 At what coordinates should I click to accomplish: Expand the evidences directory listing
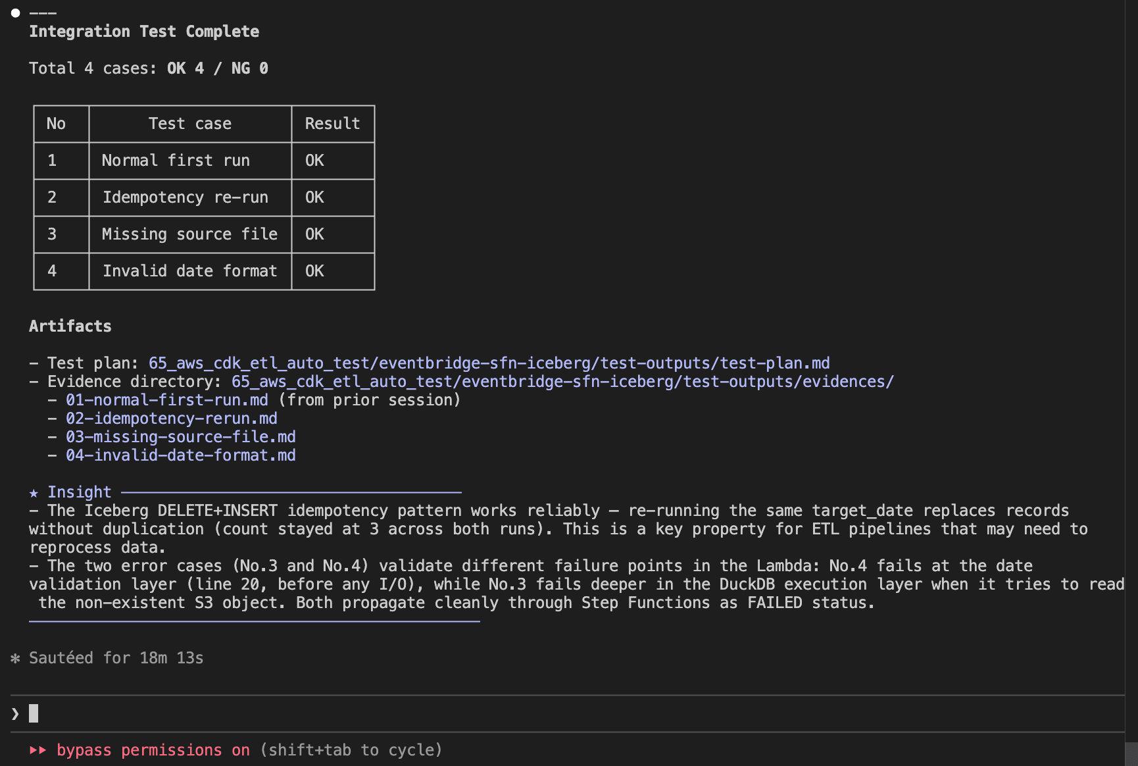[562, 381]
